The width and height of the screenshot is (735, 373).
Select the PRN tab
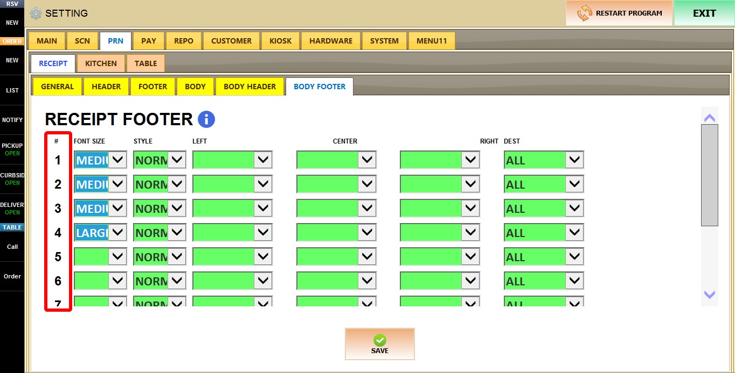[x=115, y=41]
